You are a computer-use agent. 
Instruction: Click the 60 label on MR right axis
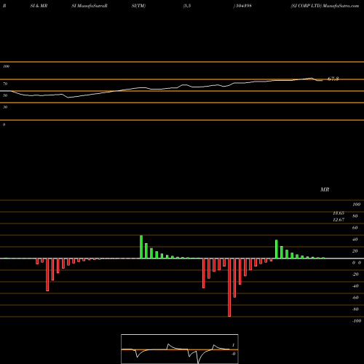tap(355, 228)
